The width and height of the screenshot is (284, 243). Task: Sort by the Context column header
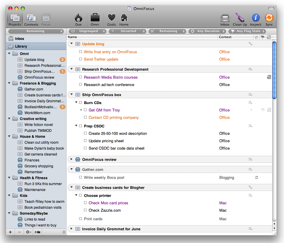tap(235, 37)
